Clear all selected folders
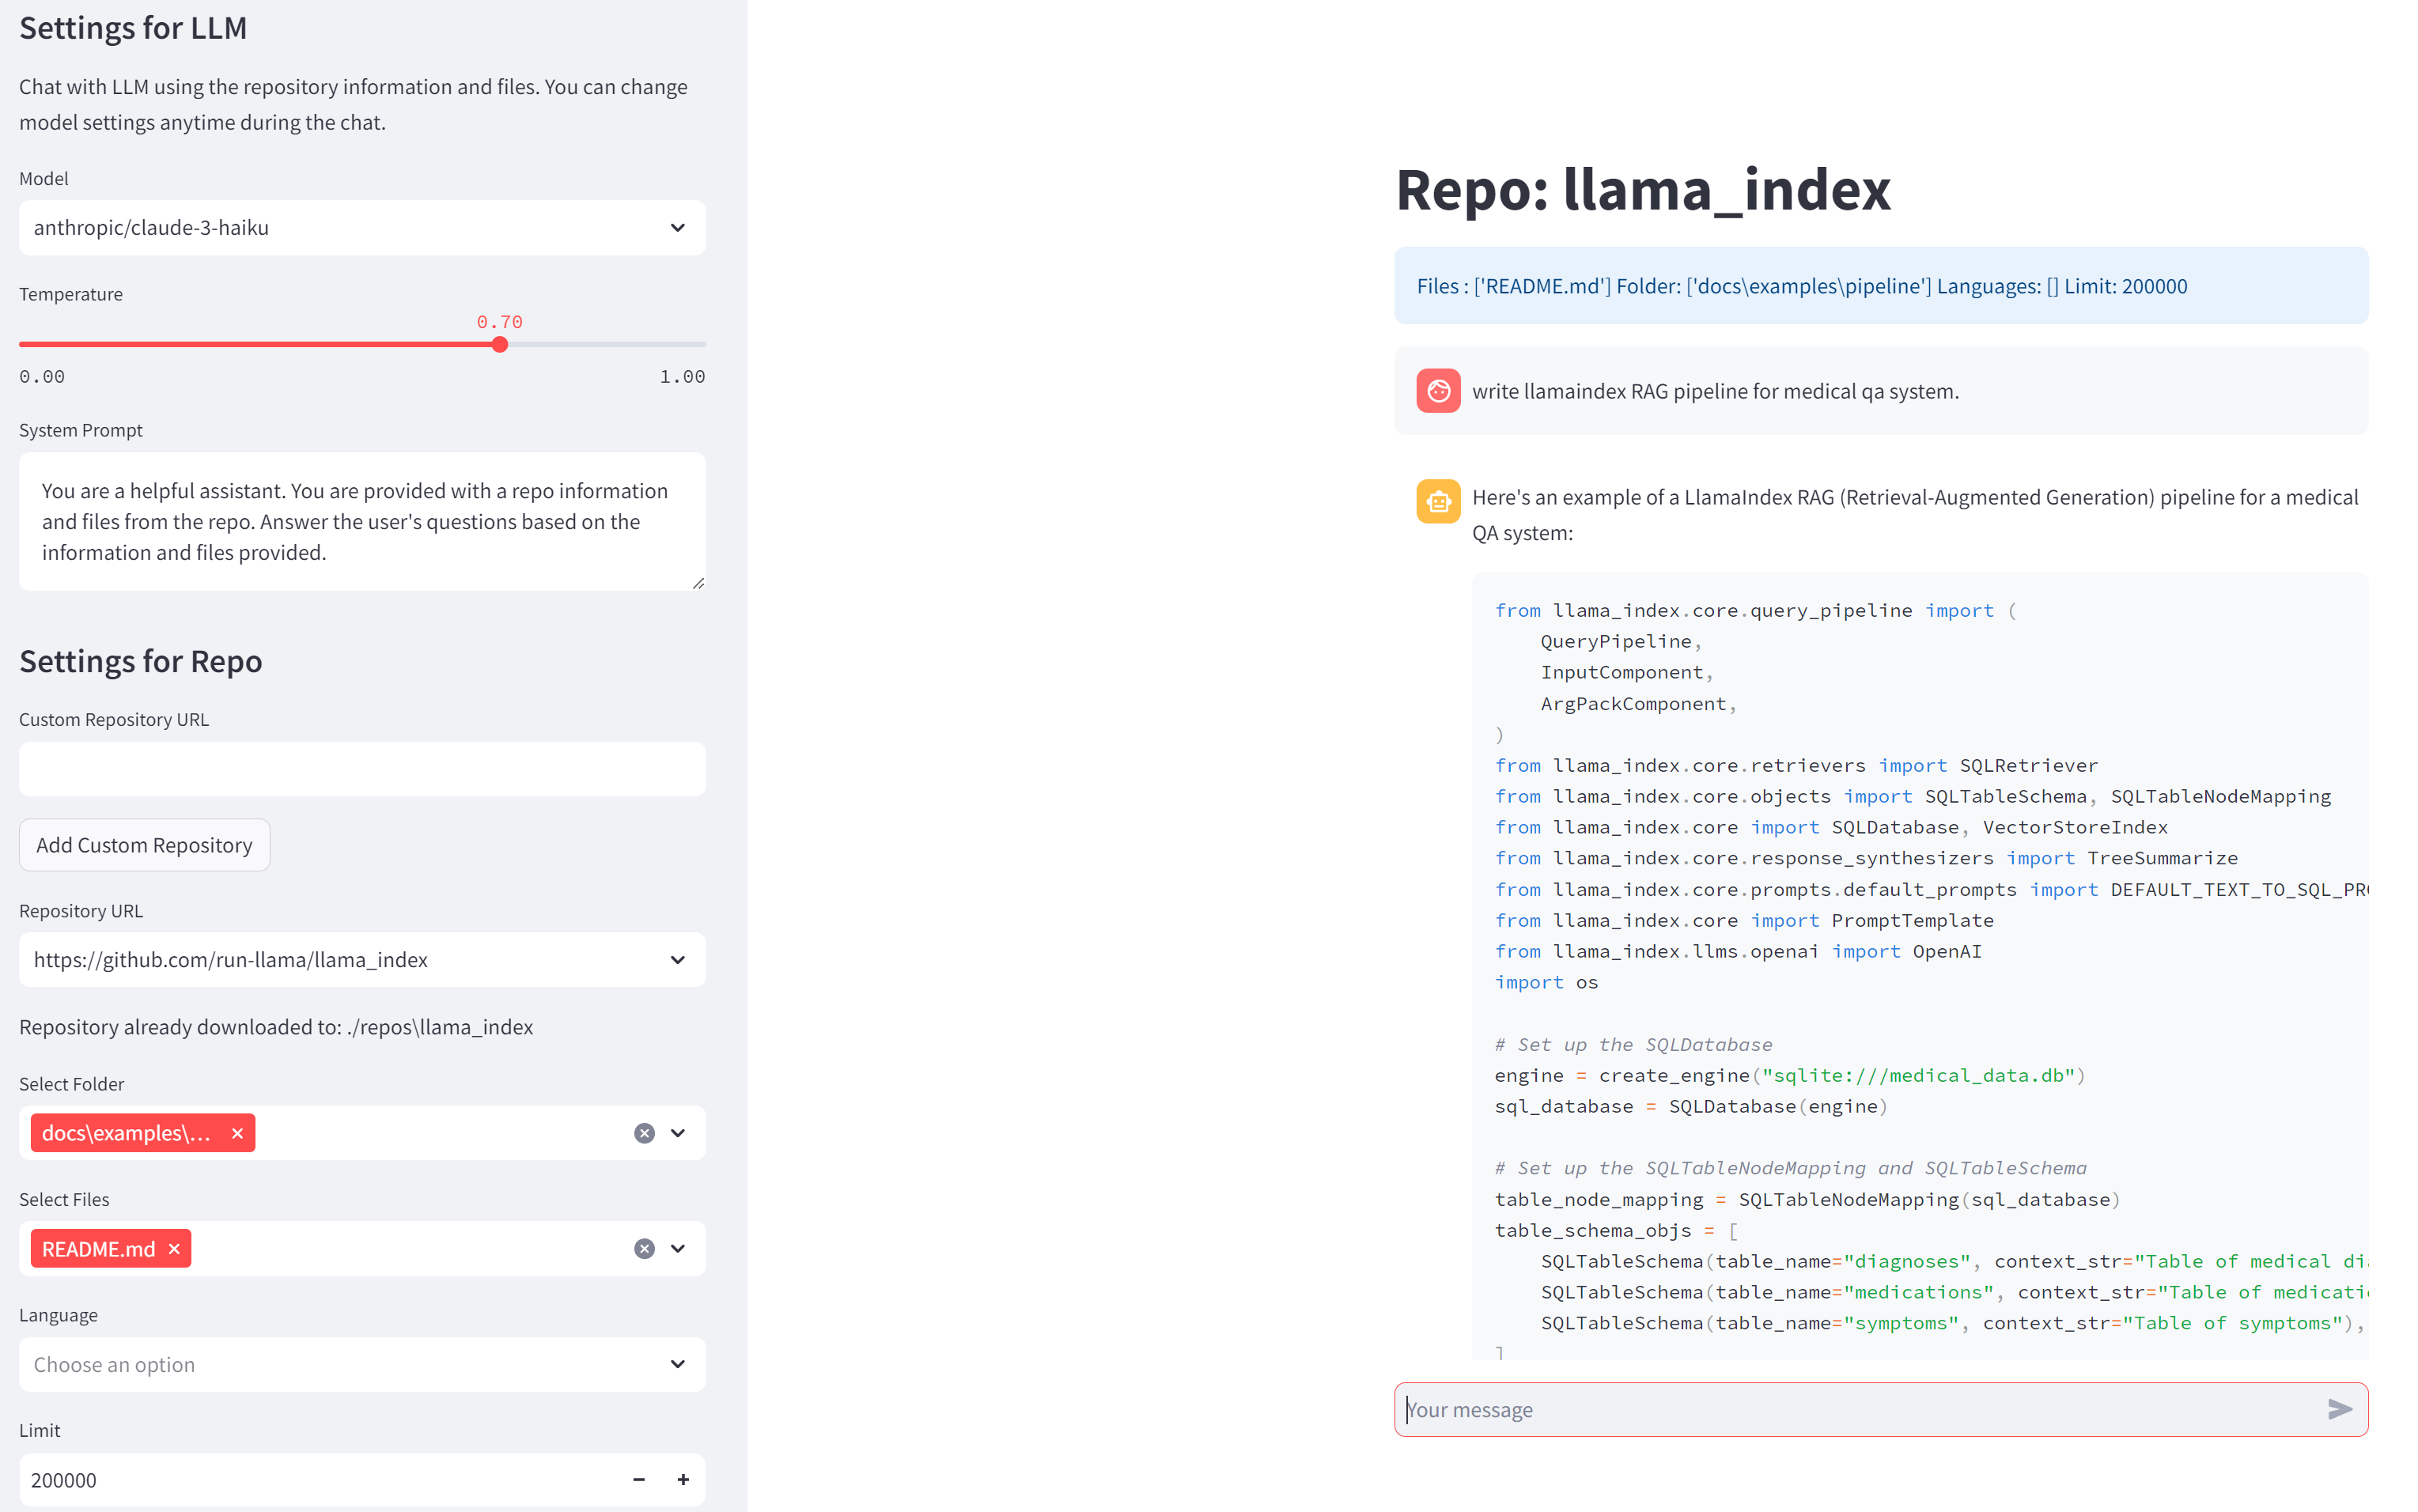 pos(644,1133)
